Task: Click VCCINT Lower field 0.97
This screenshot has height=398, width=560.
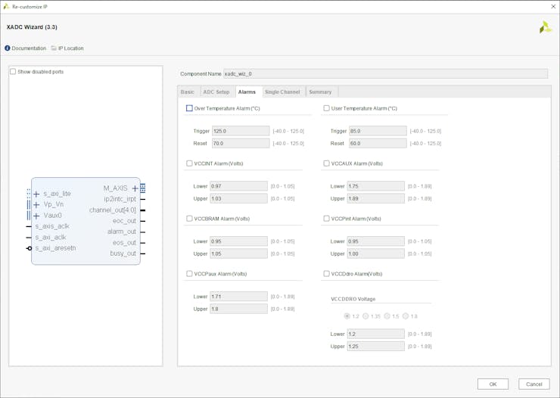Action: pos(238,186)
